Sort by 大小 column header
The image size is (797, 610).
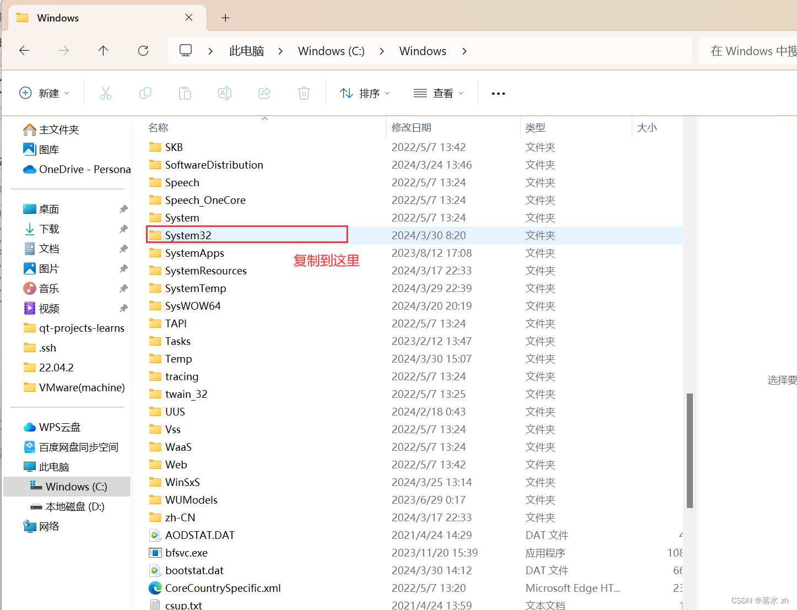pos(647,127)
